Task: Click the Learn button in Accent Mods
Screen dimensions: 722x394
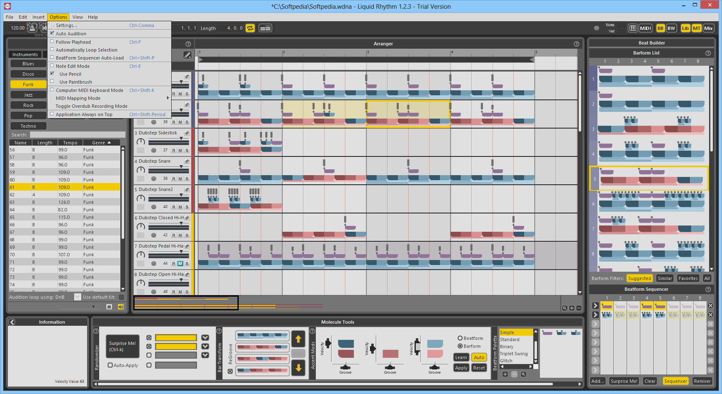Action: (x=461, y=357)
